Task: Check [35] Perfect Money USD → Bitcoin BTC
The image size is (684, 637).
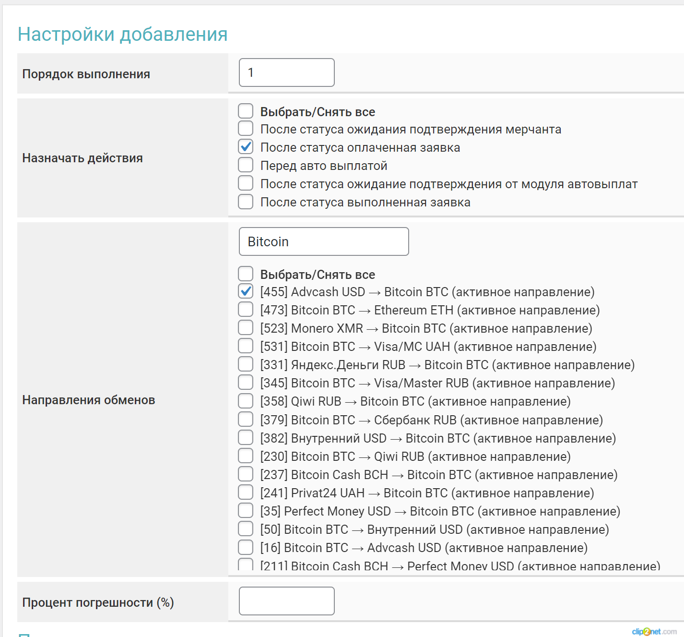Action: [x=246, y=510]
